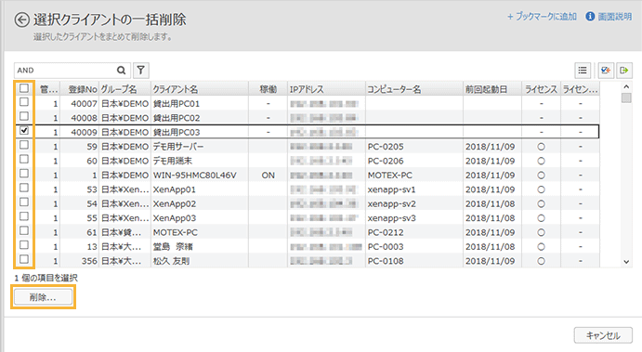Click the scrollbar up arrow
The height and width of the screenshot is (352, 642).
click(626, 86)
